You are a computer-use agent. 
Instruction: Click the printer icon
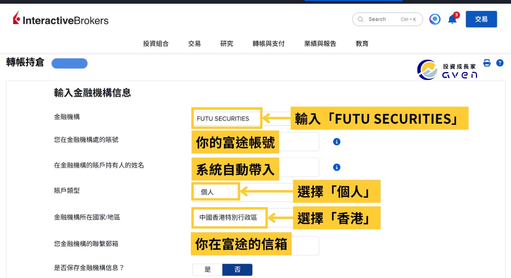(x=487, y=63)
